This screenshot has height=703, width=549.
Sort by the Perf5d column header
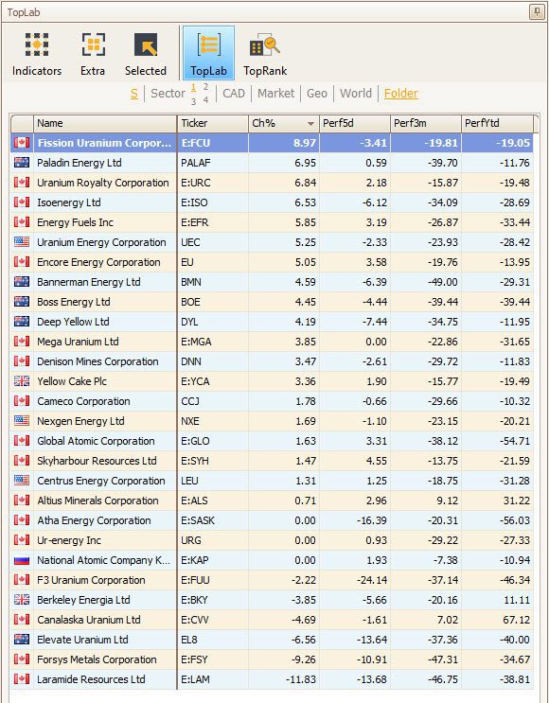[x=354, y=123]
